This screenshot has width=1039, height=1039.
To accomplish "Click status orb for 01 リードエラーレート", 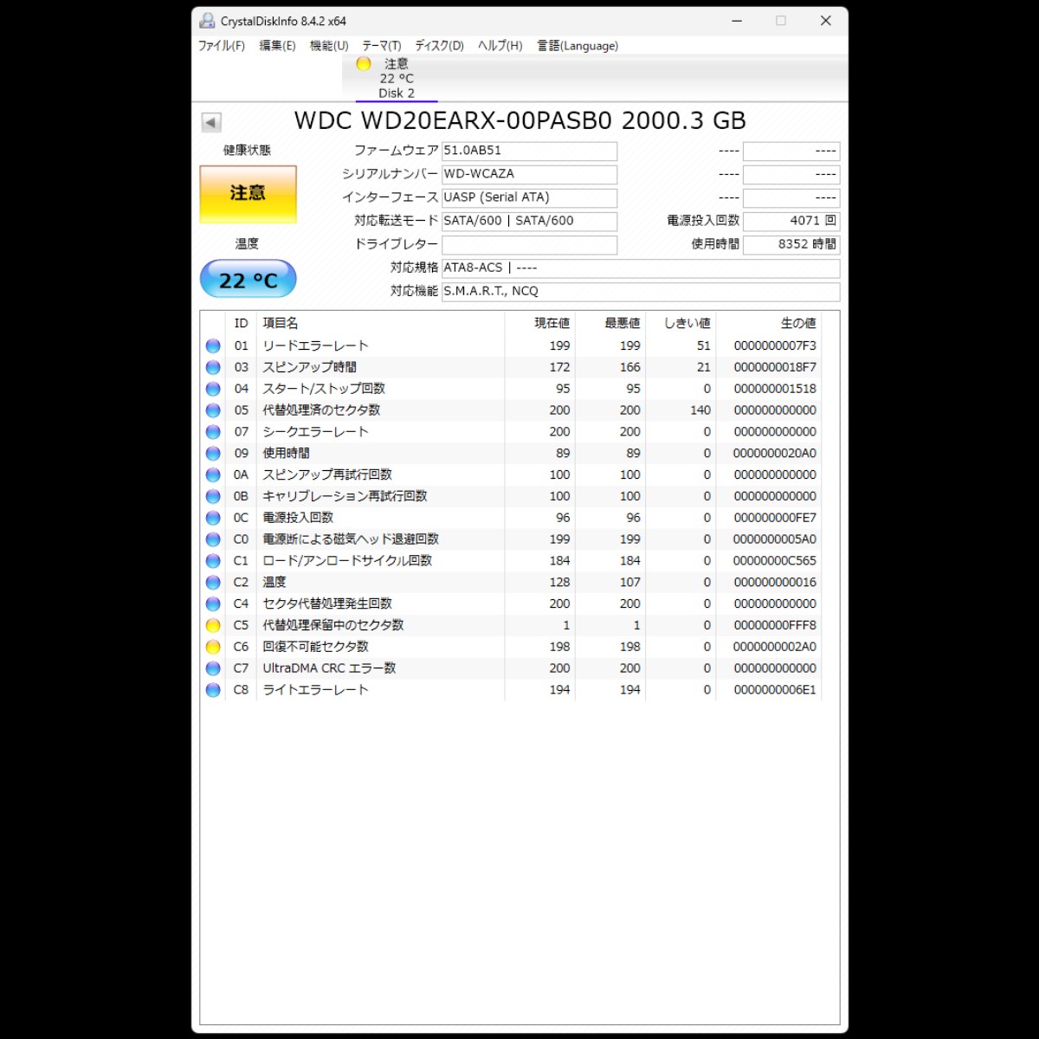I will (x=213, y=345).
